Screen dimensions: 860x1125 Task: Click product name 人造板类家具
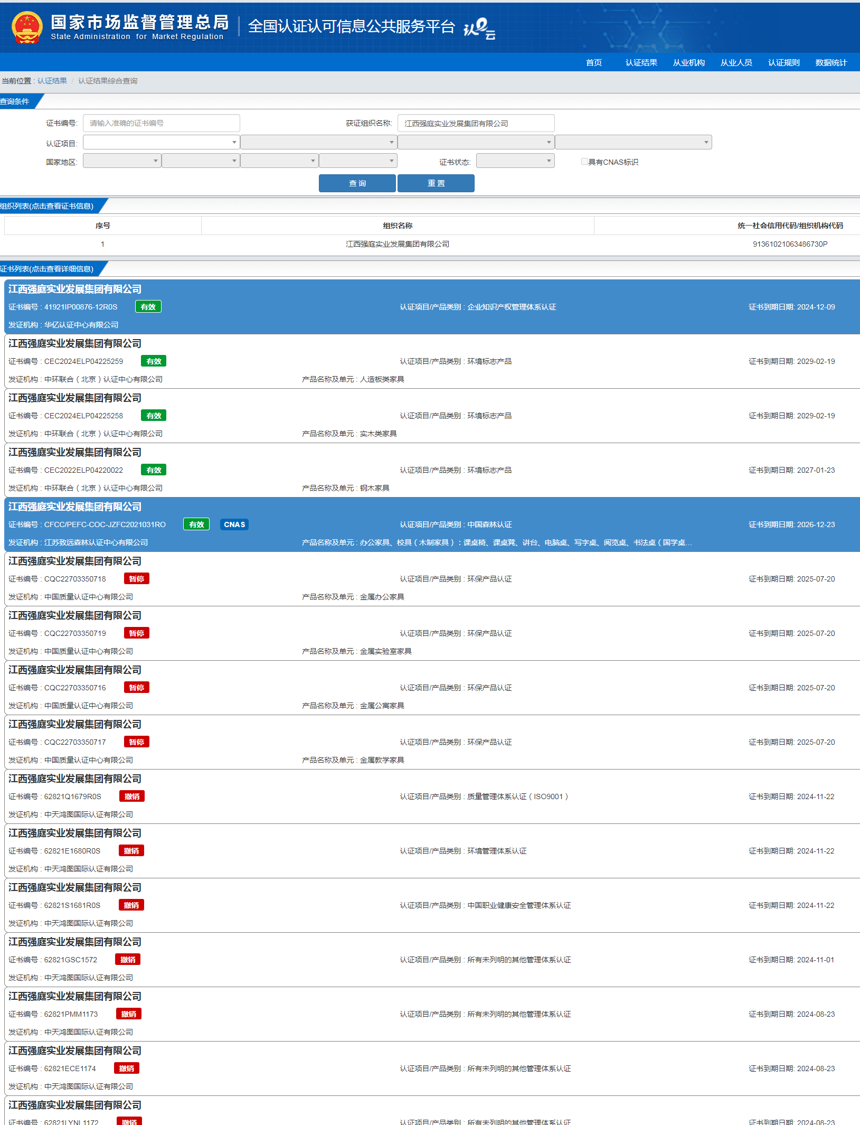(x=382, y=379)
